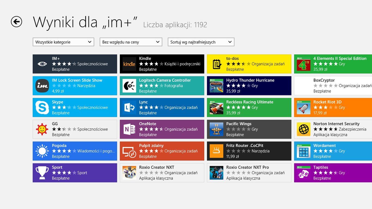Select the Sport trophy icon

pos(42,173)
